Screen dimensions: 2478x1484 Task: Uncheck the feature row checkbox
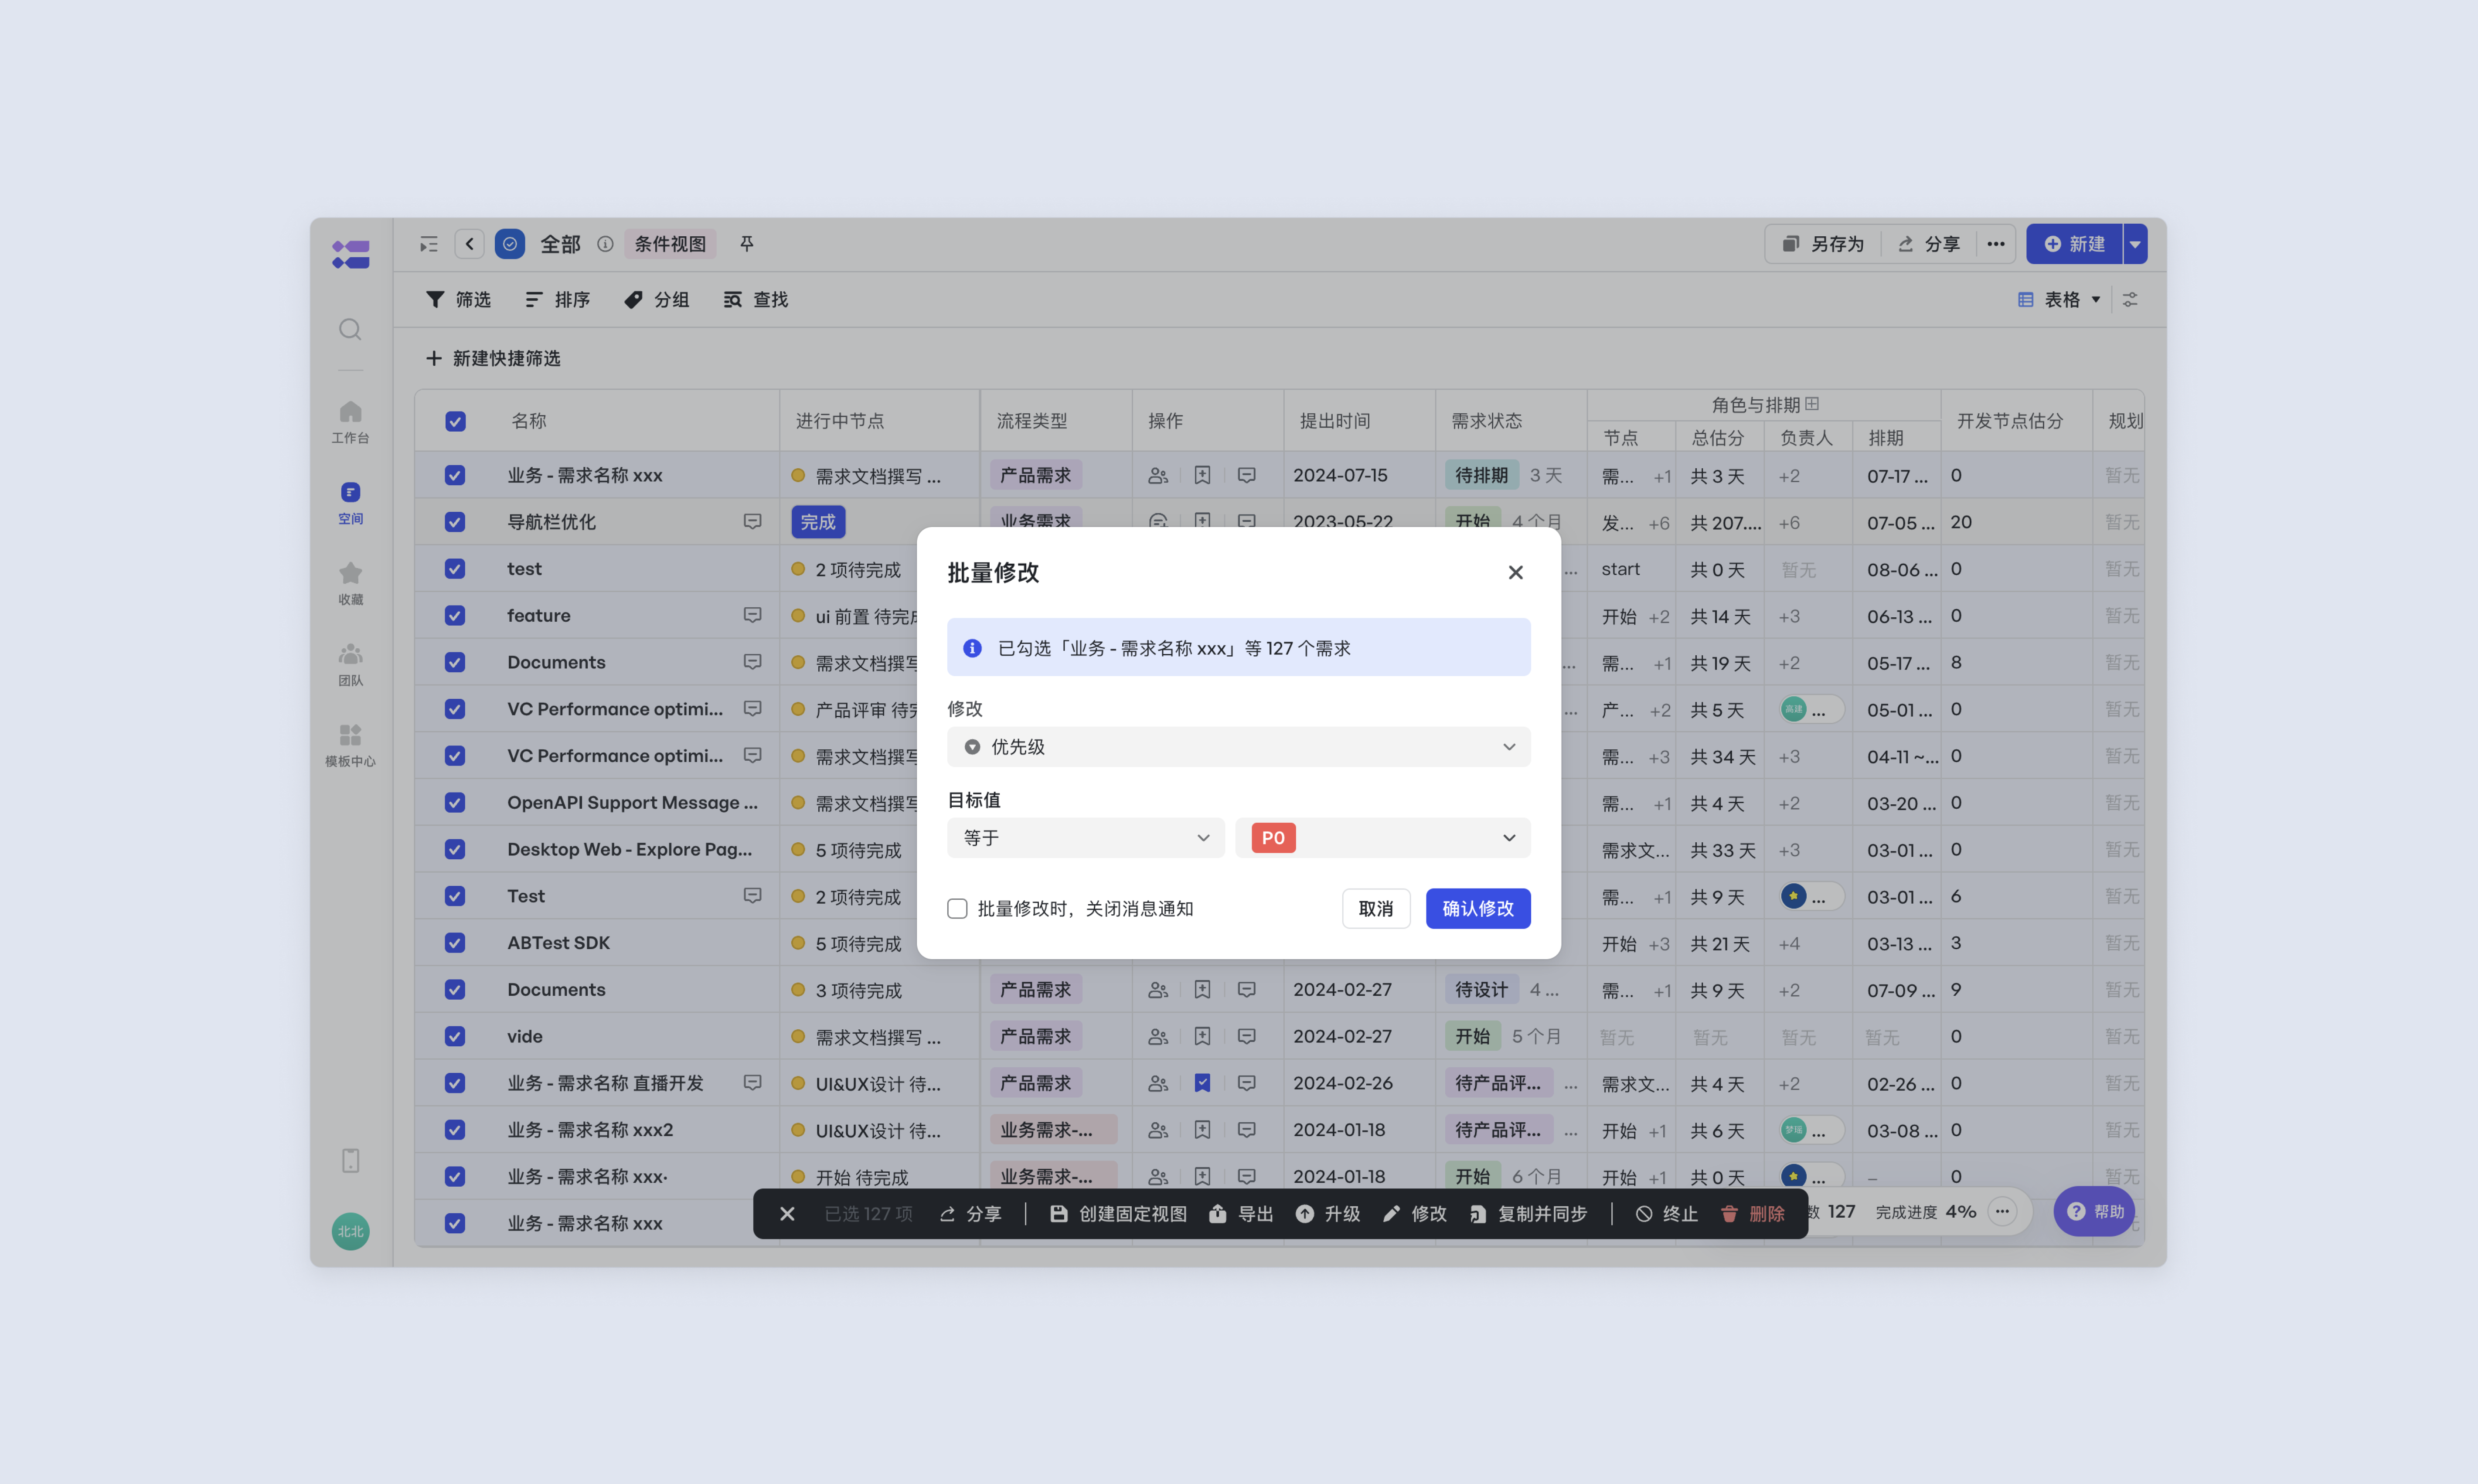(455, 616)
